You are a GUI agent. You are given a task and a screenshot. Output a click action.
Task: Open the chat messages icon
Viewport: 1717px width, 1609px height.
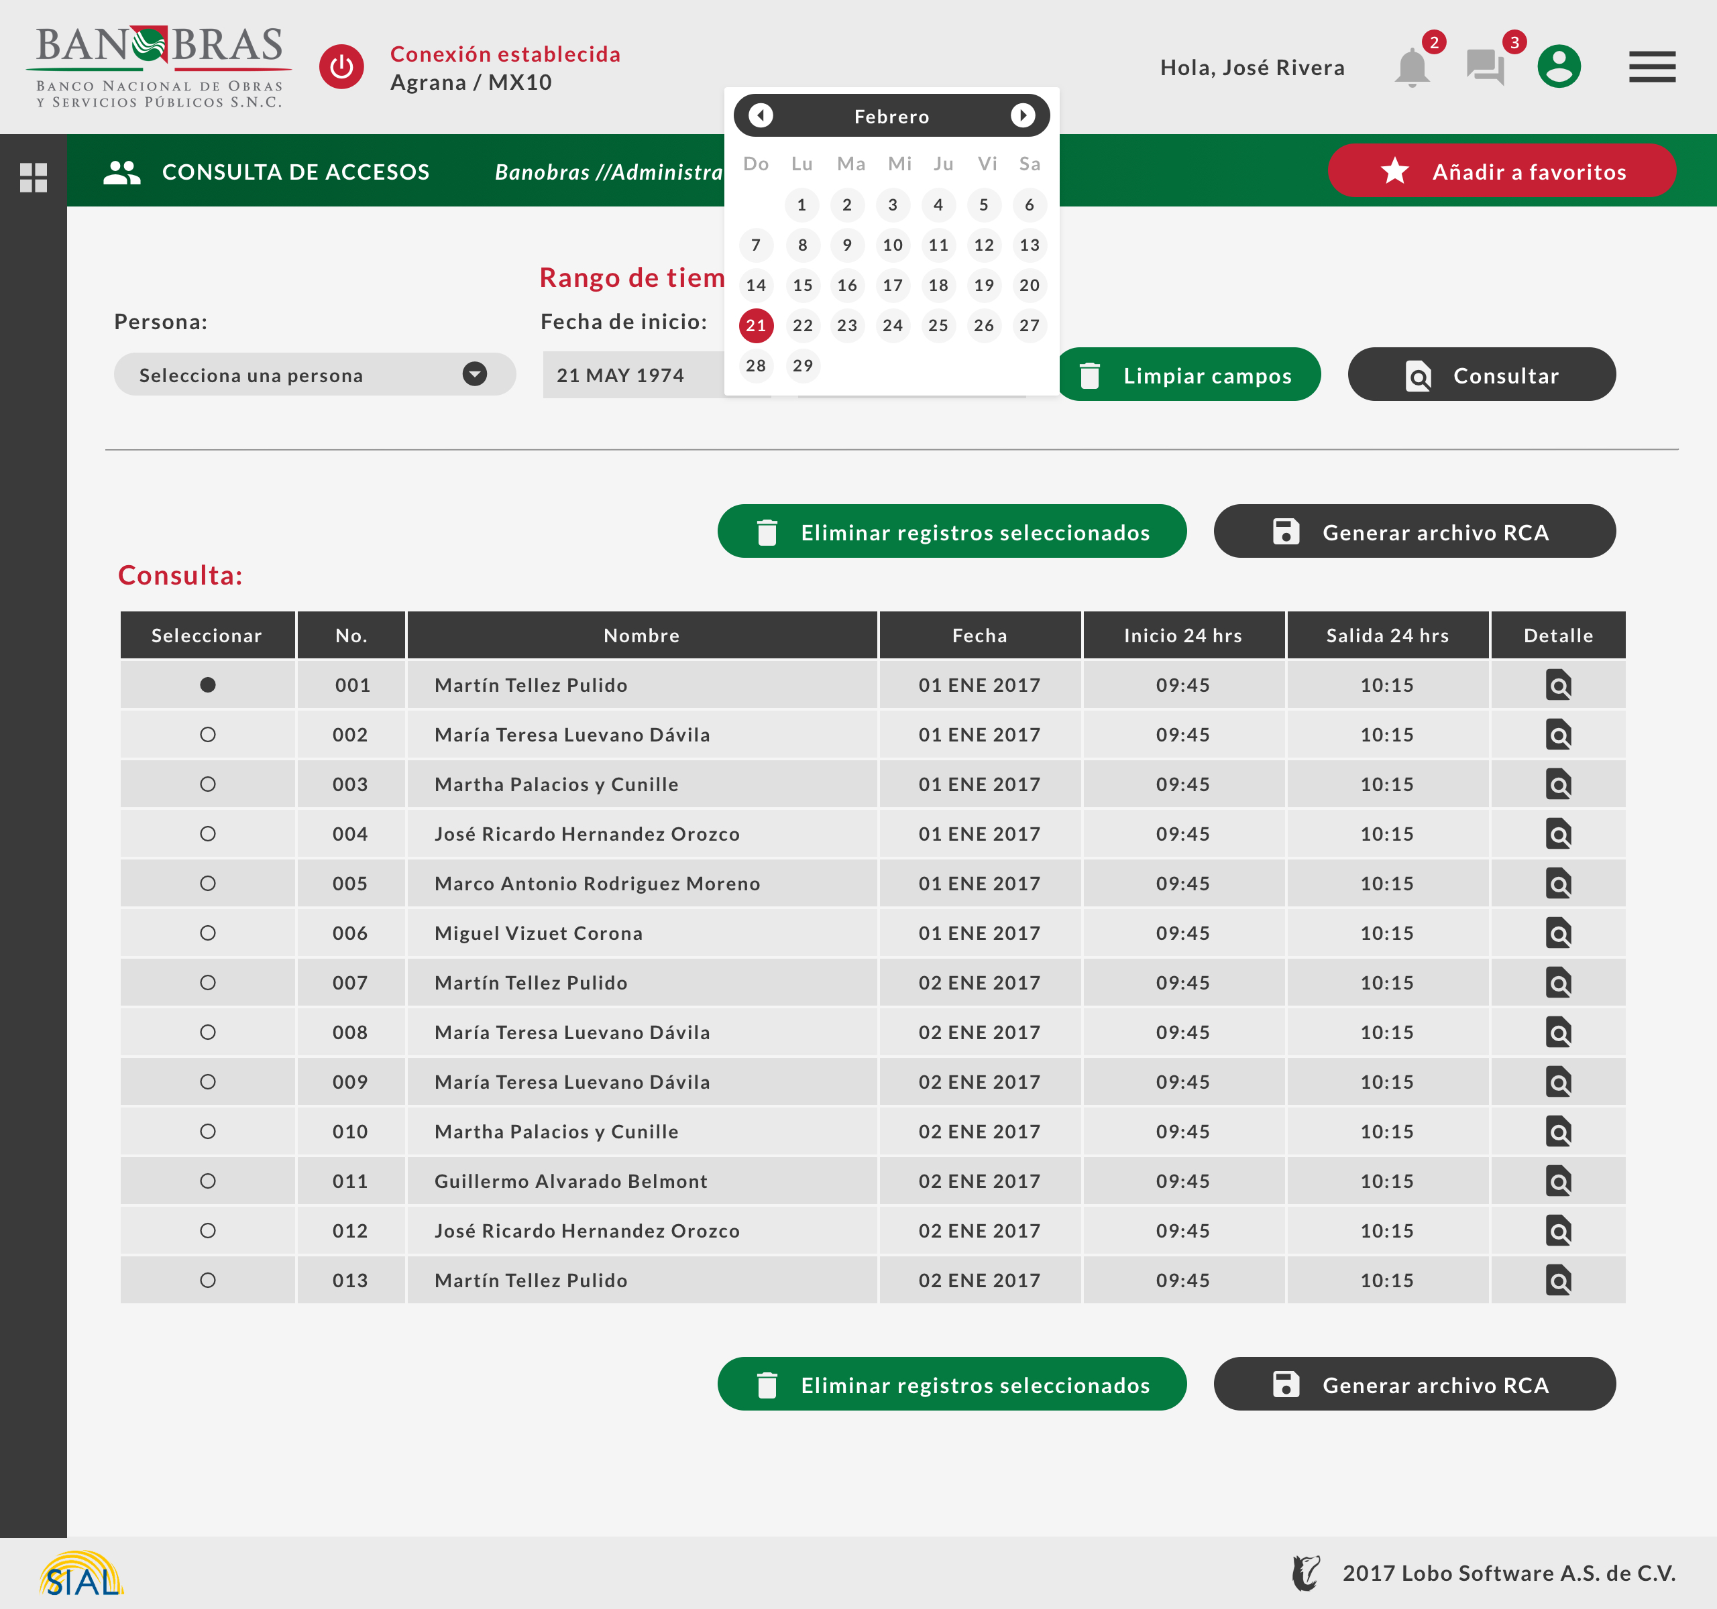[x=1485, y=67]
